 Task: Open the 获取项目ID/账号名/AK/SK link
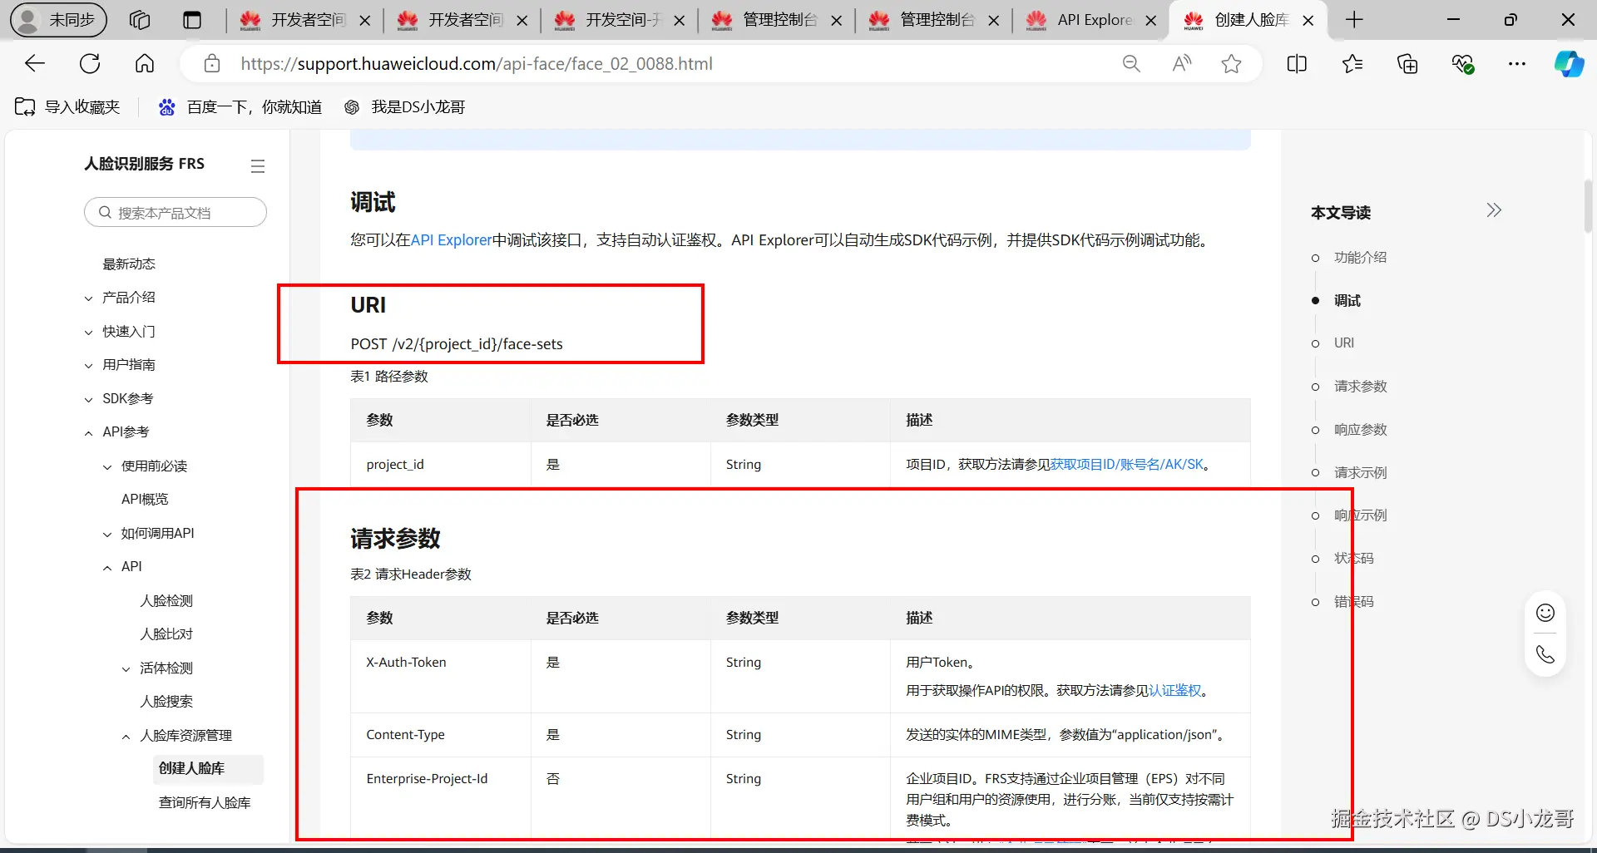1127,464
